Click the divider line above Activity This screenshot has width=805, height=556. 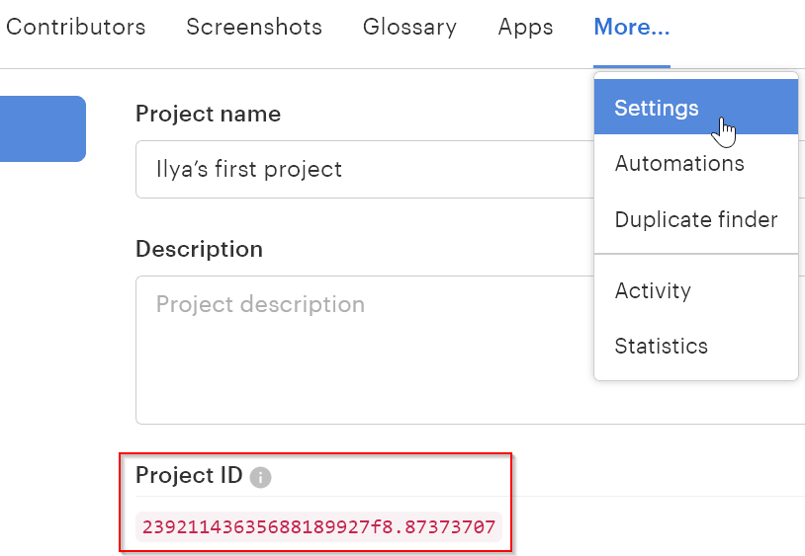tap(695, 254)
